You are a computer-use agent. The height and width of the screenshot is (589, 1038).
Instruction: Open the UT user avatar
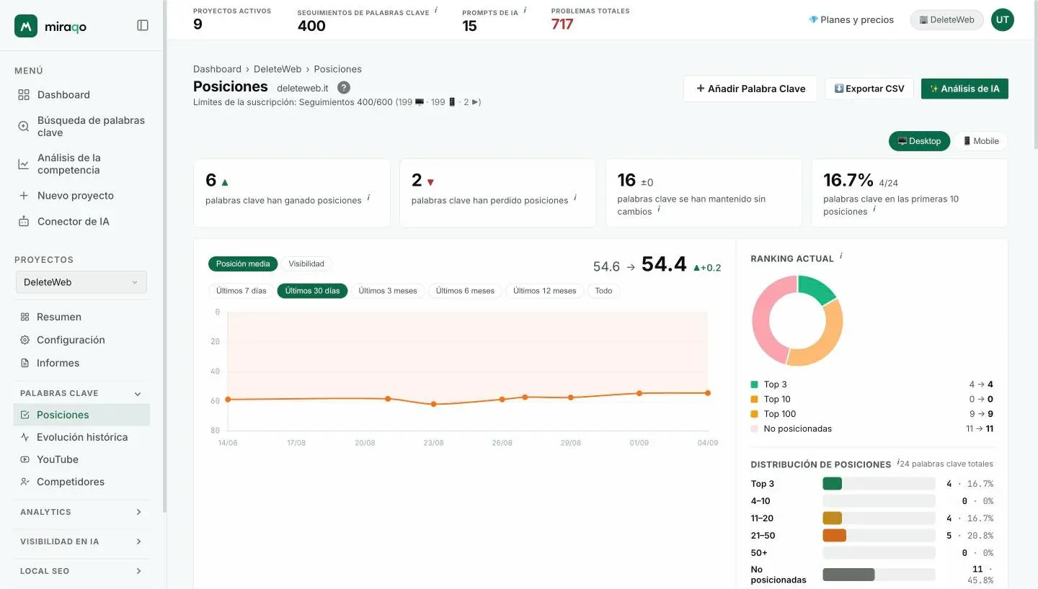[1003, 20]
